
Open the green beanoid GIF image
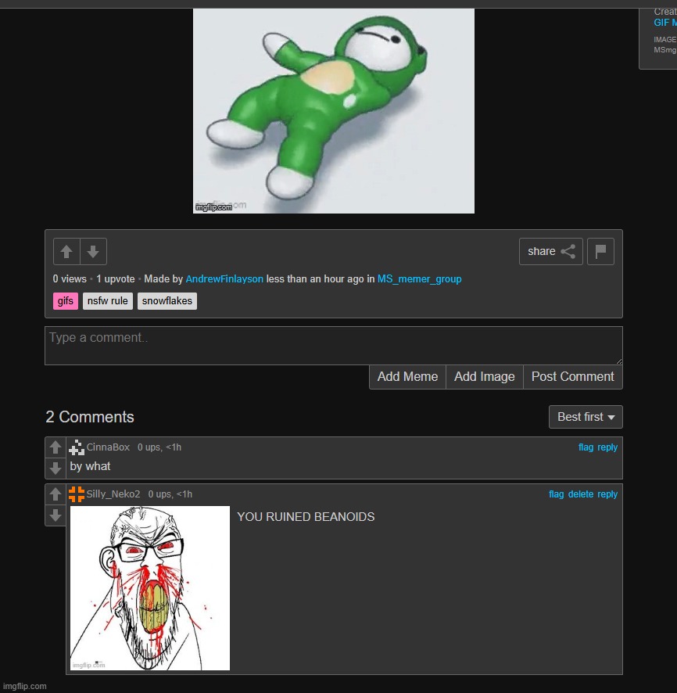[334, 111]
